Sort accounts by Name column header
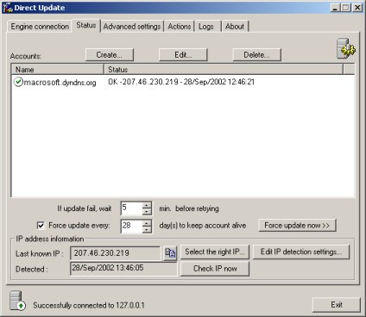 [57, 70]
